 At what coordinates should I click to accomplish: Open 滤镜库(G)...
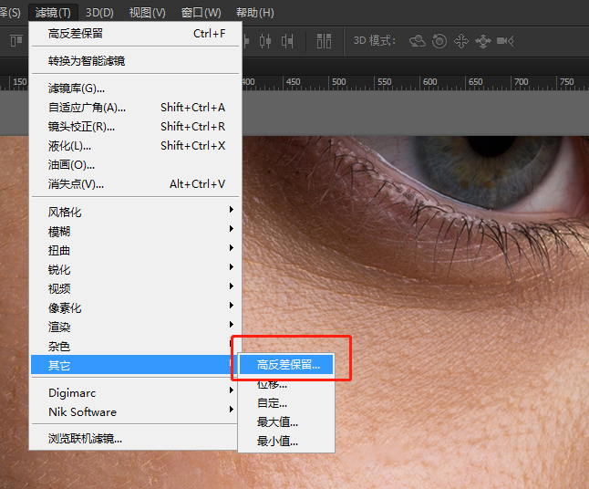point(135,88)
